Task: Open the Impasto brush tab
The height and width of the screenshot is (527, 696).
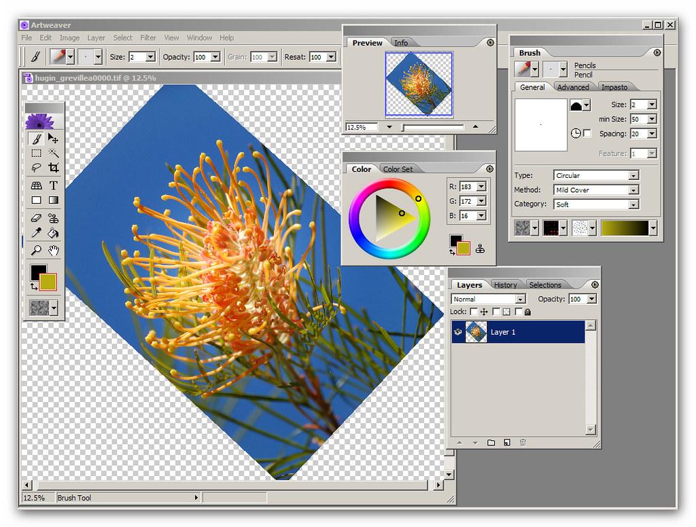Action: click(x=614, y=87)
